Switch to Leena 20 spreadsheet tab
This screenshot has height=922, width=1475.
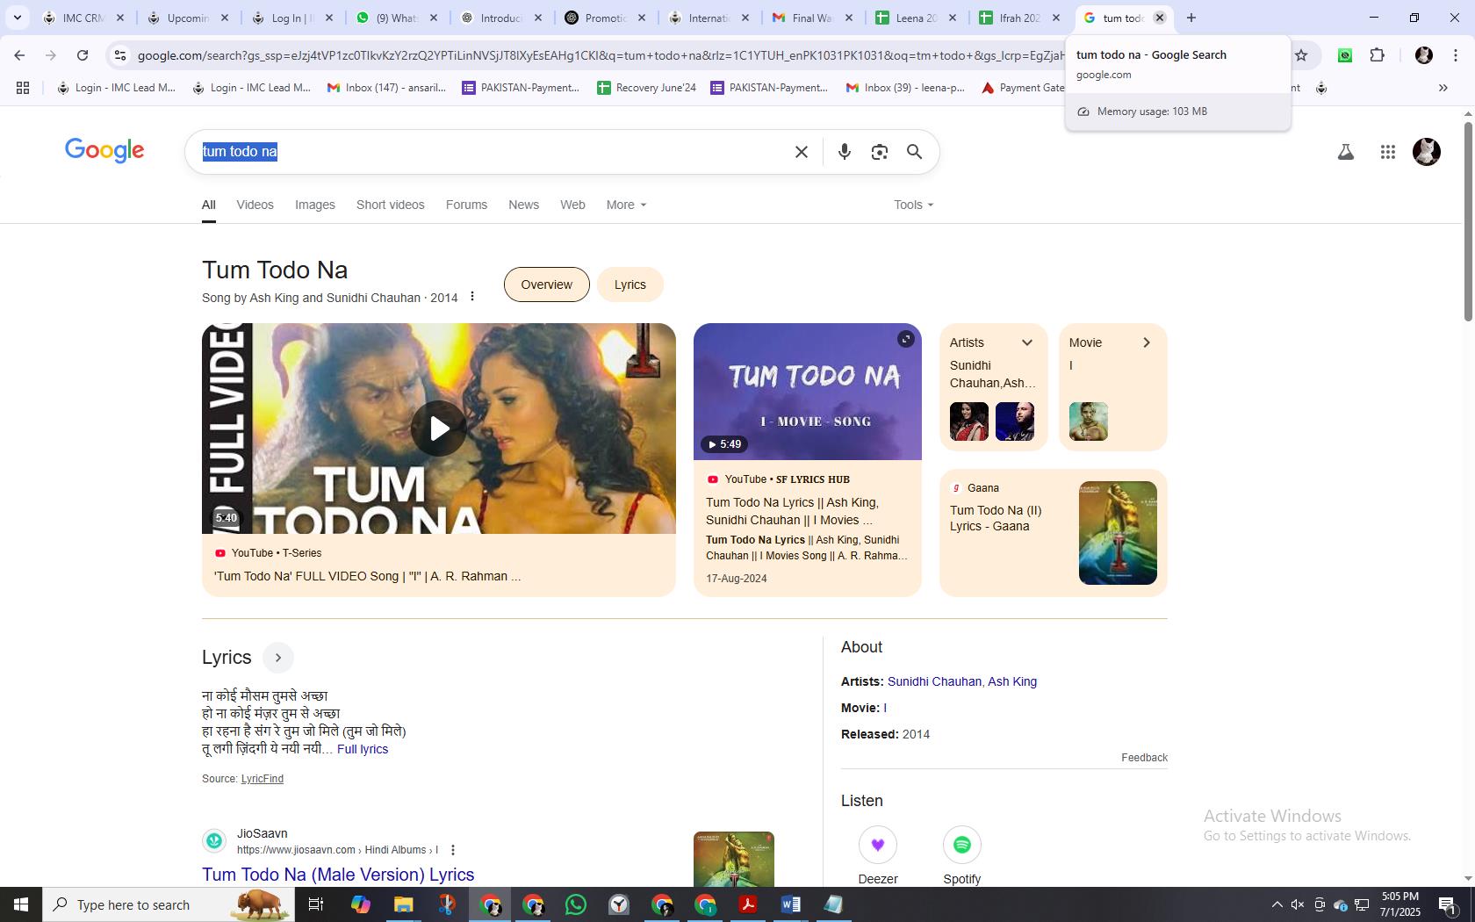916,18
